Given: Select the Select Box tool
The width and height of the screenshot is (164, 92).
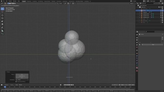Looking at the screenshot, I should [x=2, y=9].
